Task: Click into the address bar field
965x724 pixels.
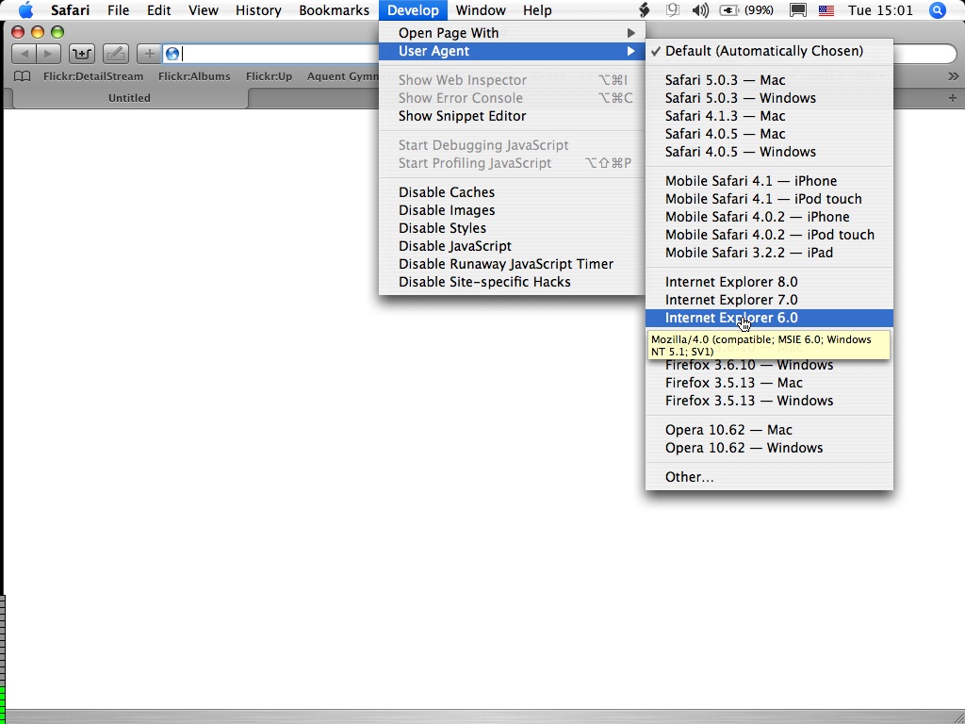Action: tap(270, 54)
